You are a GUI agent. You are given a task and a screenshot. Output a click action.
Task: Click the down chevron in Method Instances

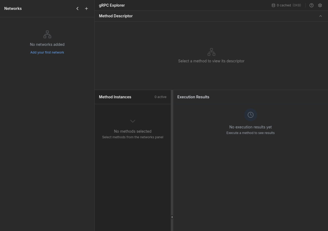(x=133, y=121)
